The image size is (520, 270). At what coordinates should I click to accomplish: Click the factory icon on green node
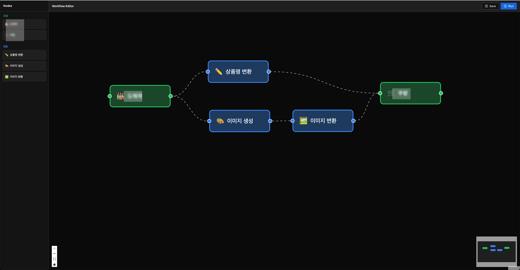[x=120, y=96]
